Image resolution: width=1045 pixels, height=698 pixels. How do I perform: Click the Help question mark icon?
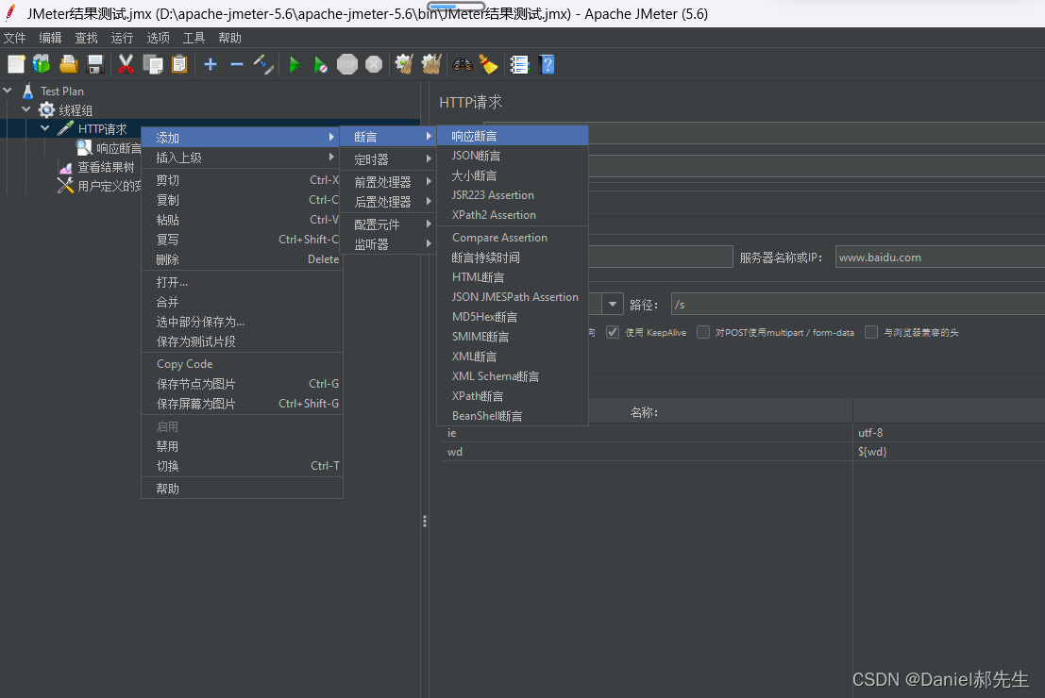[547, 64]
